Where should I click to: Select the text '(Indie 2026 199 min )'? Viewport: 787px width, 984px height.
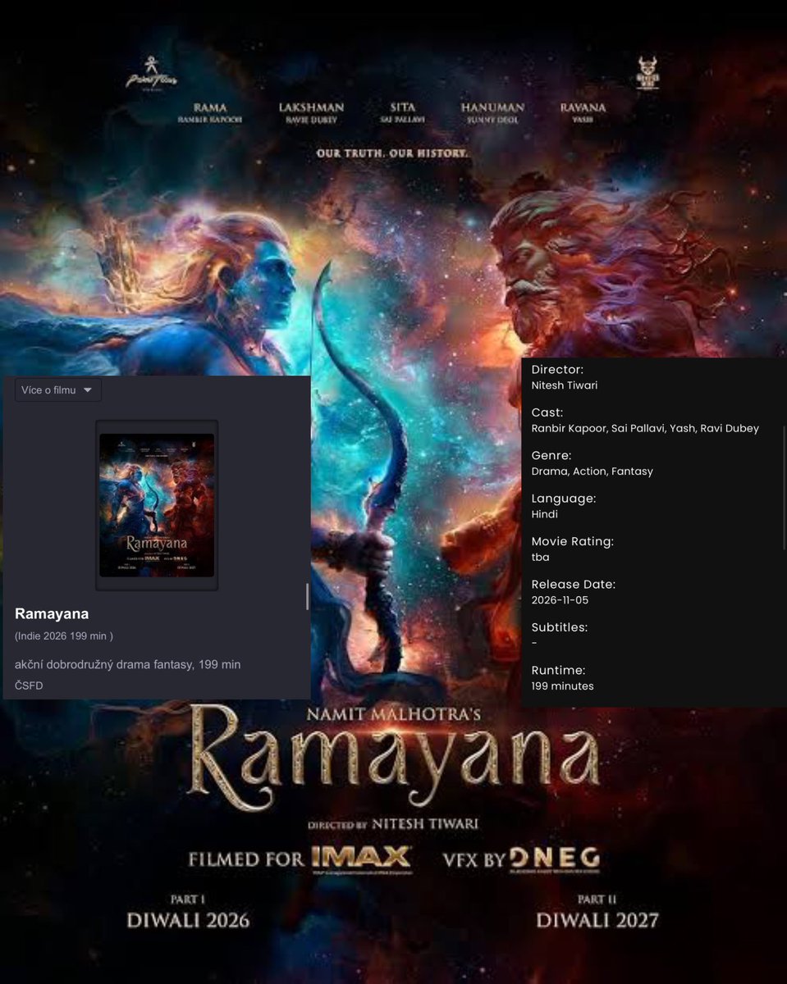(x=64, y=635)
